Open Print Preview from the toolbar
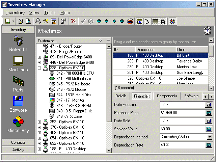The width and height of the screenshot is (216, 162). 28,21
